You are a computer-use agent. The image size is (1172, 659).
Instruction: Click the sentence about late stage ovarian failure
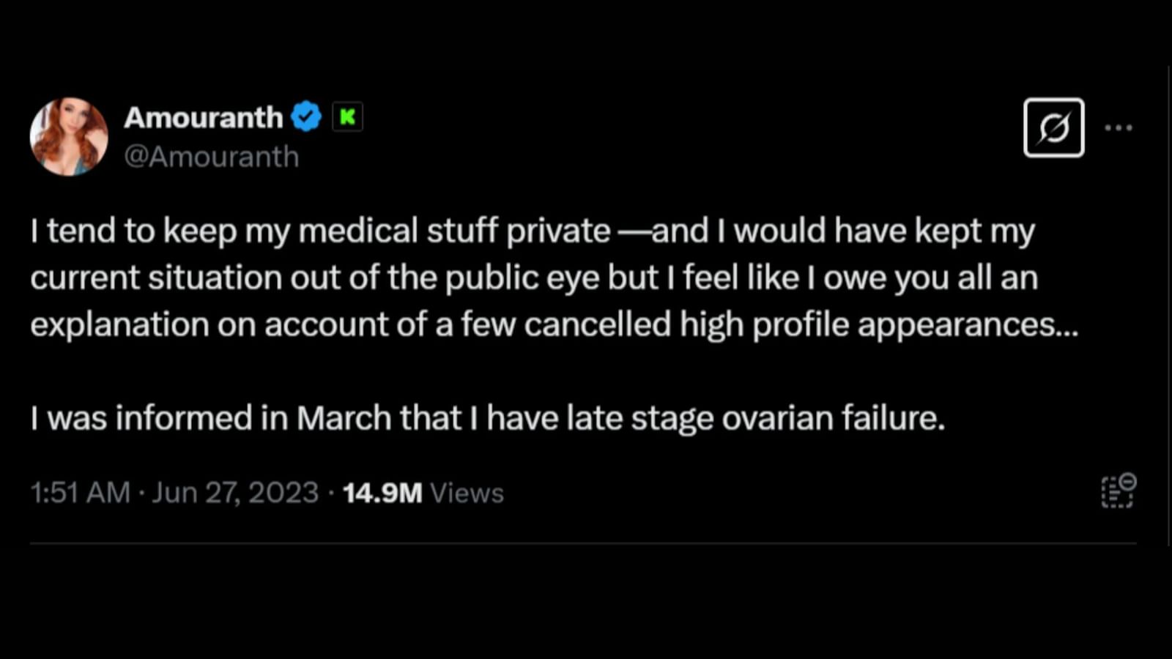[488, 418]
